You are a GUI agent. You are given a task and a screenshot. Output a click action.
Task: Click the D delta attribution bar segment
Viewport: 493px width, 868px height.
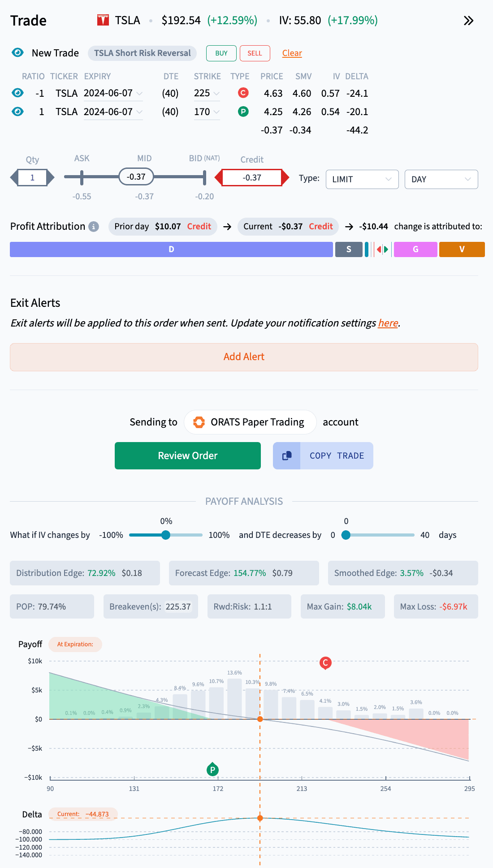[x=171, y=249]
